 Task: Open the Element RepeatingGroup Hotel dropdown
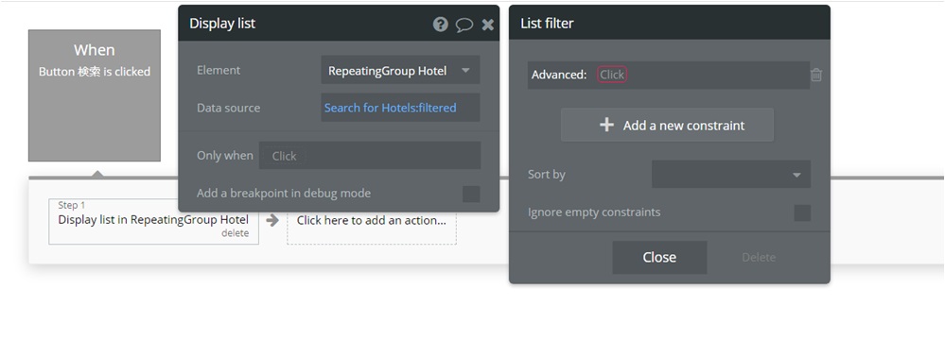[400, 71]
